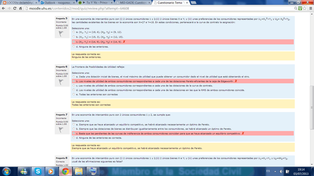Viewport: 314px width, 176px height.
Task: Flag Pregunta 5 with the flag icon
Action: [x=61, y=34]
